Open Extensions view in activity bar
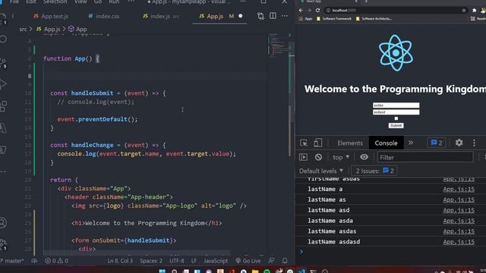The height and width of the screenshot is (273, 486). point(3,106)
